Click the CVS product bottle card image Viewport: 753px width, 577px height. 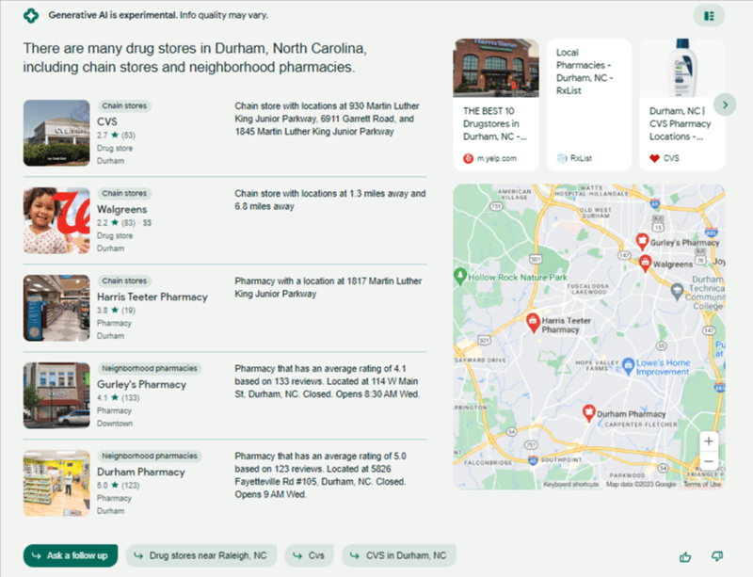(x=682, y=68)
